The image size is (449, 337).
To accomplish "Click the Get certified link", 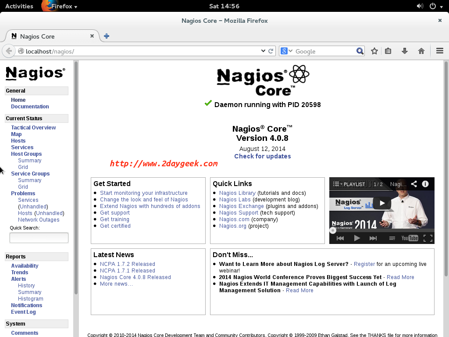I will click(115, 226).
